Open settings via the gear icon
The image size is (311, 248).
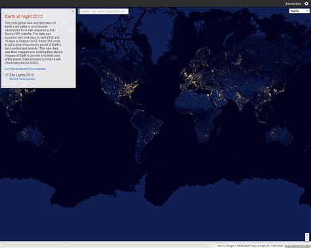point(306,3)
